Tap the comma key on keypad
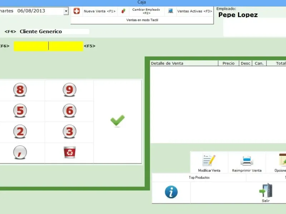The image size is (286, 214). point(20,153)
